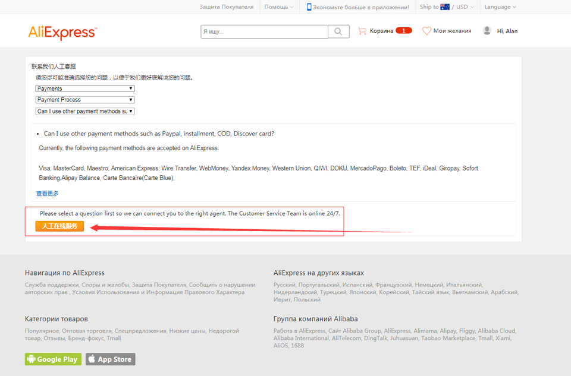The image size is (571, 376).
Task: Open the Отзывы footer link
Action: point(55,338)
